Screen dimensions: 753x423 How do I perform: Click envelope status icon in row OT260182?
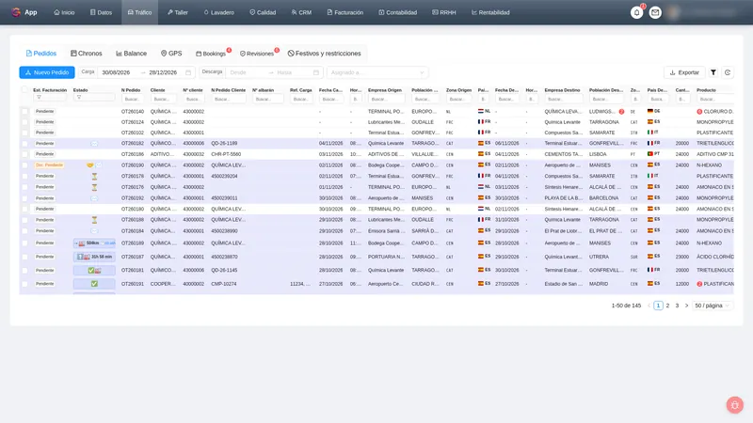click(94, 144)
